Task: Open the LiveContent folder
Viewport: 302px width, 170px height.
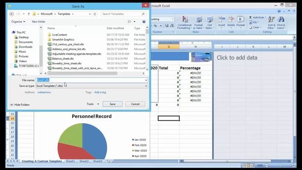Action: tap(59, 34)
